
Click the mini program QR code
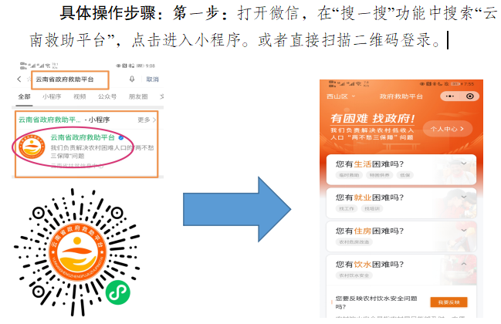click(77, 252)
